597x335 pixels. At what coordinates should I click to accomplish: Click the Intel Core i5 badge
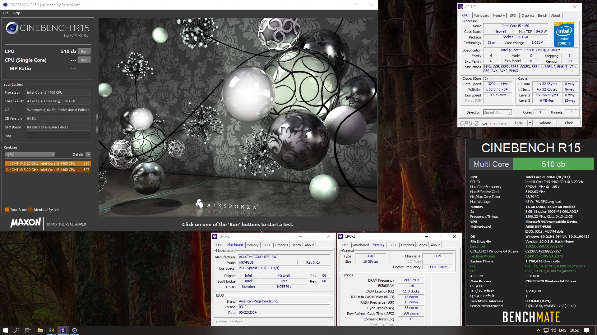[564, 34]
